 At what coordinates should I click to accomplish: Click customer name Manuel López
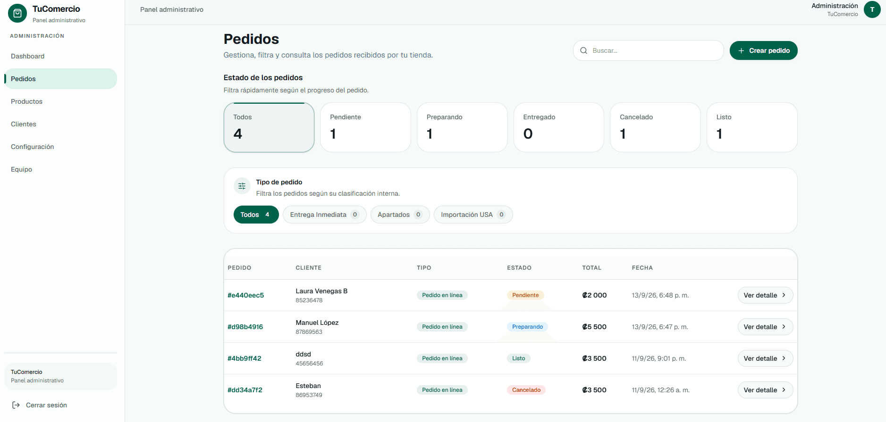pyautogui.click(x=317, y=323)
